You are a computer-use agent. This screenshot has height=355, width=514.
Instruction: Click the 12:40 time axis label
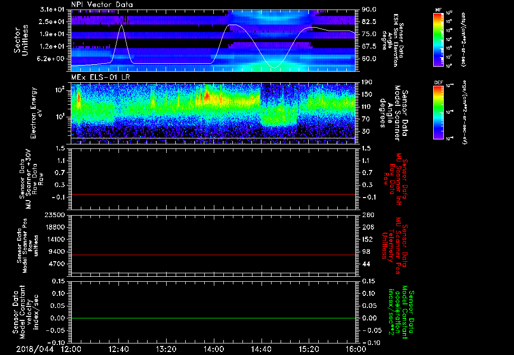pos(118,349)
